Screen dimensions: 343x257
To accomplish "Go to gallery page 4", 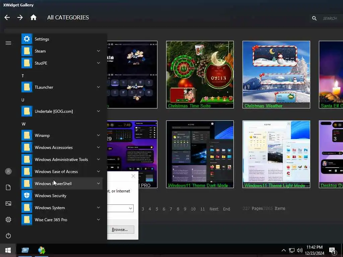I will (150, 209).
